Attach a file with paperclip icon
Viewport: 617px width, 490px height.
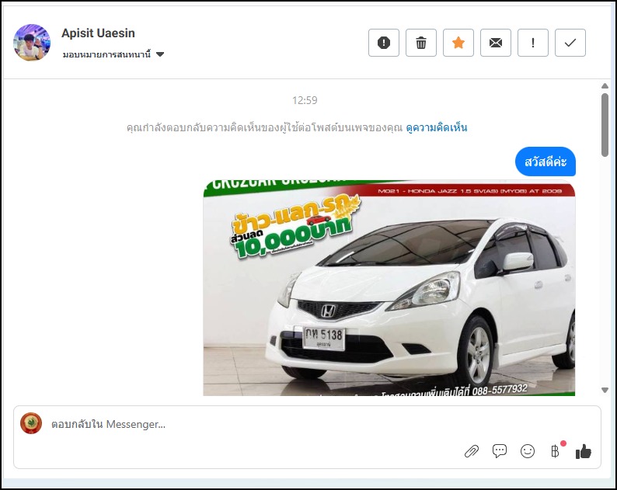472,451
